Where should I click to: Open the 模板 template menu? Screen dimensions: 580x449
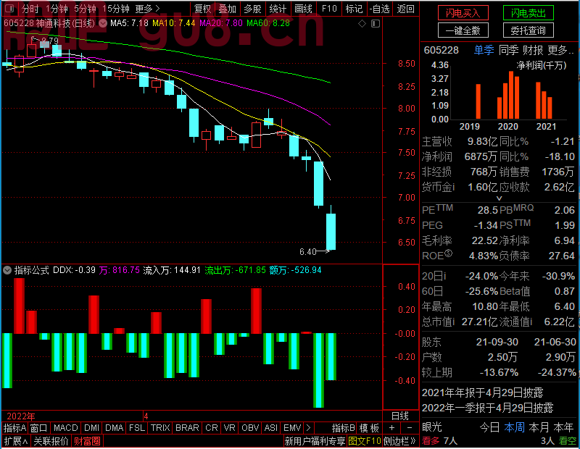[x=370, y=428]
